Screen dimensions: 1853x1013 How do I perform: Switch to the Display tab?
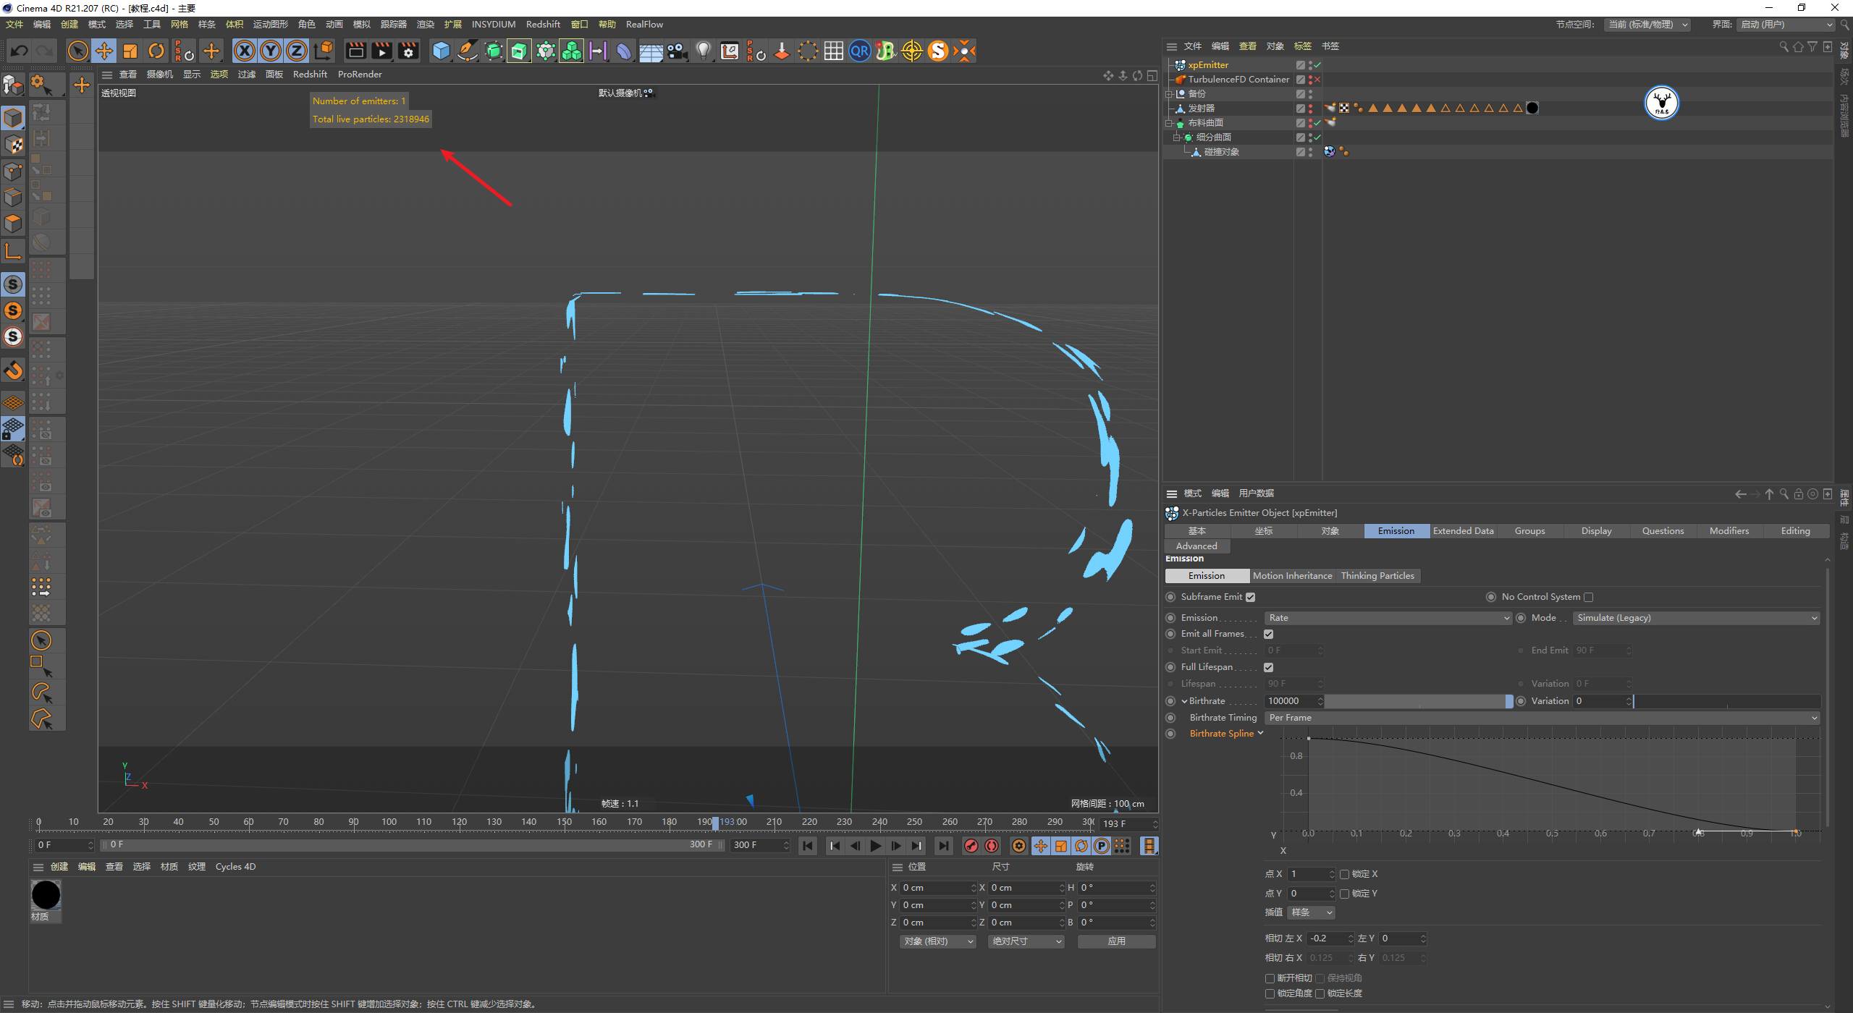point(1596,531)
